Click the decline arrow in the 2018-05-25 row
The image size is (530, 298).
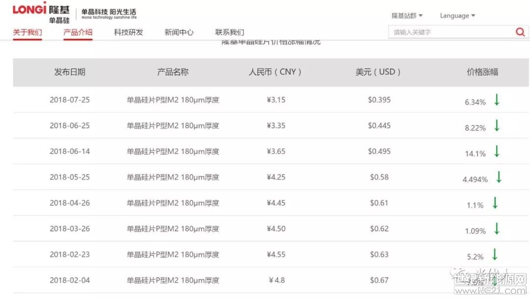[499, 177]
